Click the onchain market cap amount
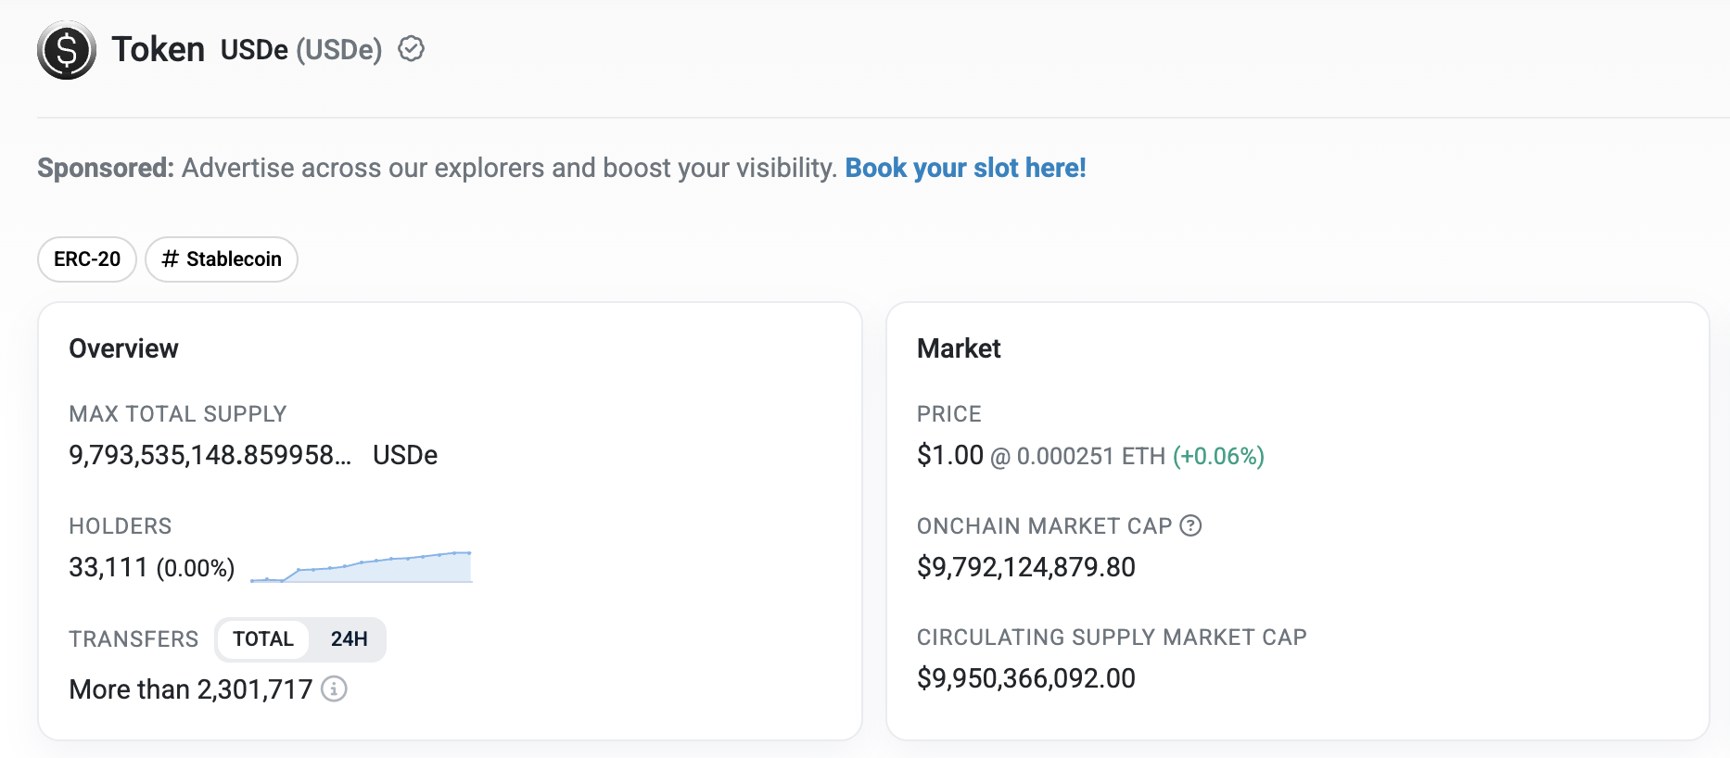Image resolution: width=1730 pixels, height=758 pixels. point(1025,567)
